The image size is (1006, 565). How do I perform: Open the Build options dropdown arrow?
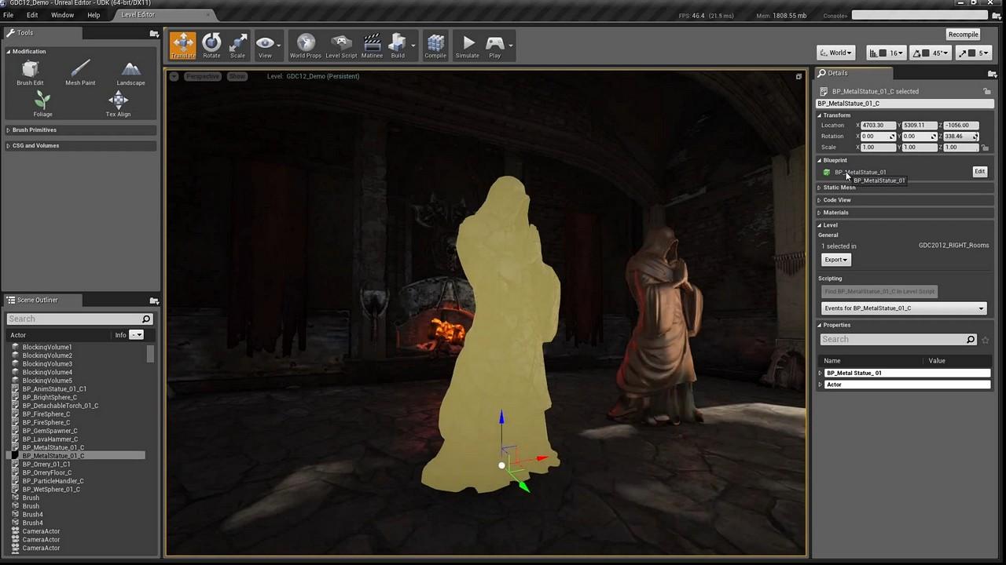(413, 46)
